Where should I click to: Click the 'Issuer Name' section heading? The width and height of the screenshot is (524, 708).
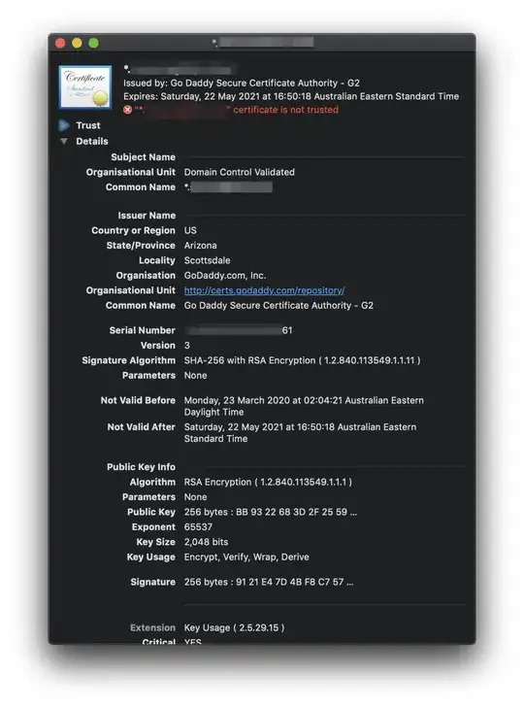pos(147,216)
